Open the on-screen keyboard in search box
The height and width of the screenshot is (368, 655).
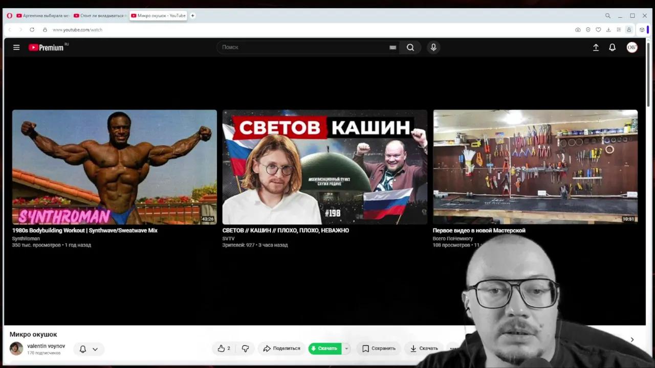392,48
